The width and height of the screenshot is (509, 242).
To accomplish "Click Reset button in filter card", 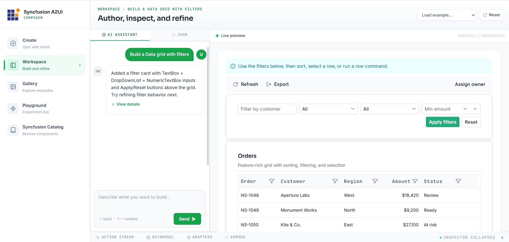I will pos(471,122).
